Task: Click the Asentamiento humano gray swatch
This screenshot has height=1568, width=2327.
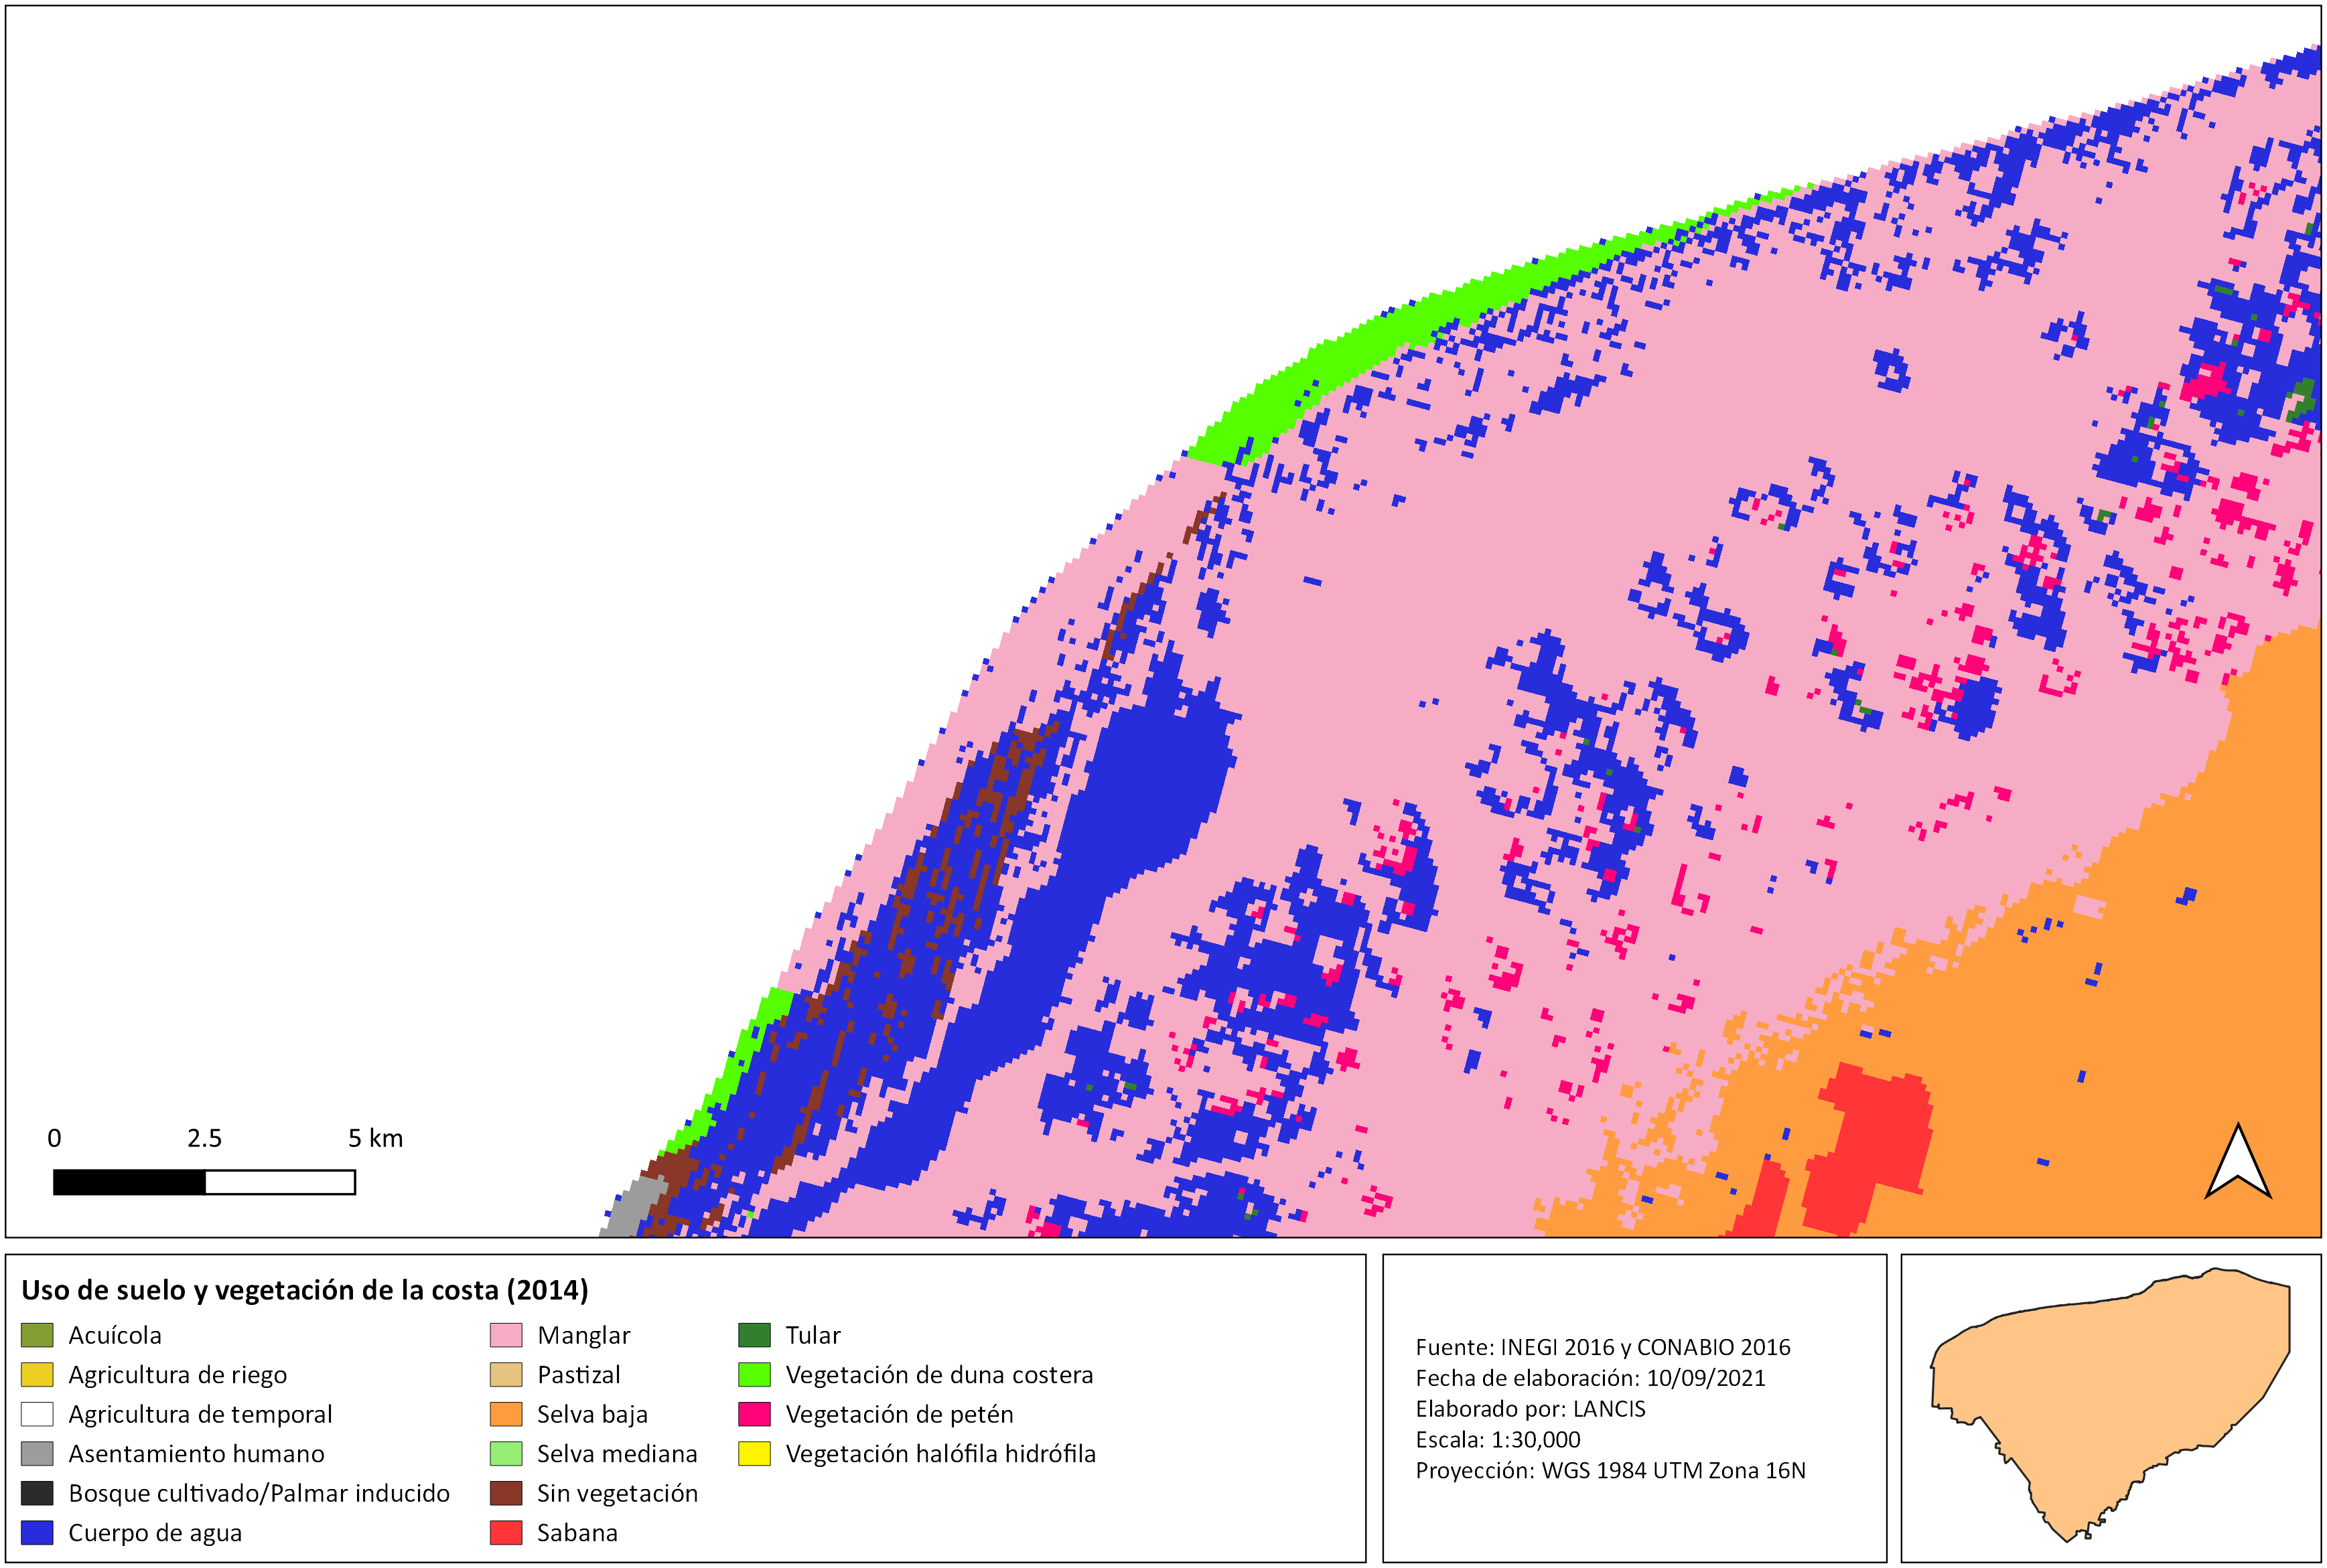Action: 37,1454
